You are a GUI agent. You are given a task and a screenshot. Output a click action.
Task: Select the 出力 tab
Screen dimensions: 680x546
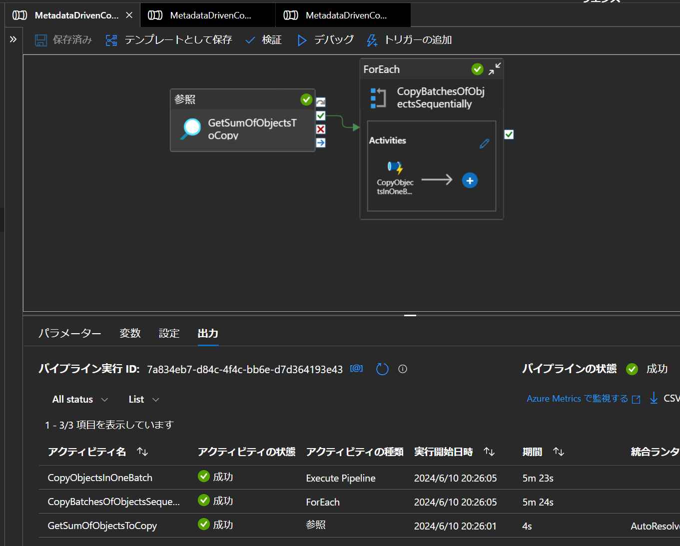click(x=208, y=333)
